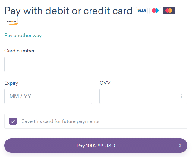Click the Expiry label
Image resolution: width=192 pixels, height=157 pixels.
11,83
